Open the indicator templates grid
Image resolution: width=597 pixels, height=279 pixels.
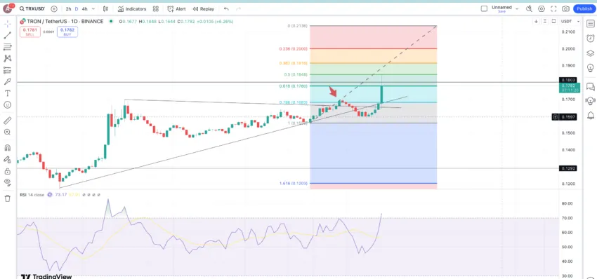[156, 8]
